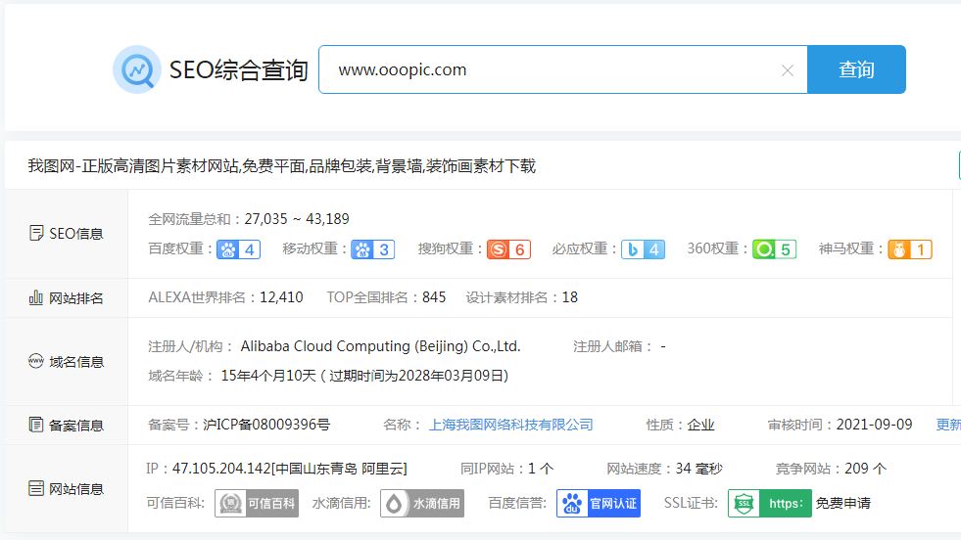
Task: Click the 百度权重 badge showing 4
Action: coord(238,249)
